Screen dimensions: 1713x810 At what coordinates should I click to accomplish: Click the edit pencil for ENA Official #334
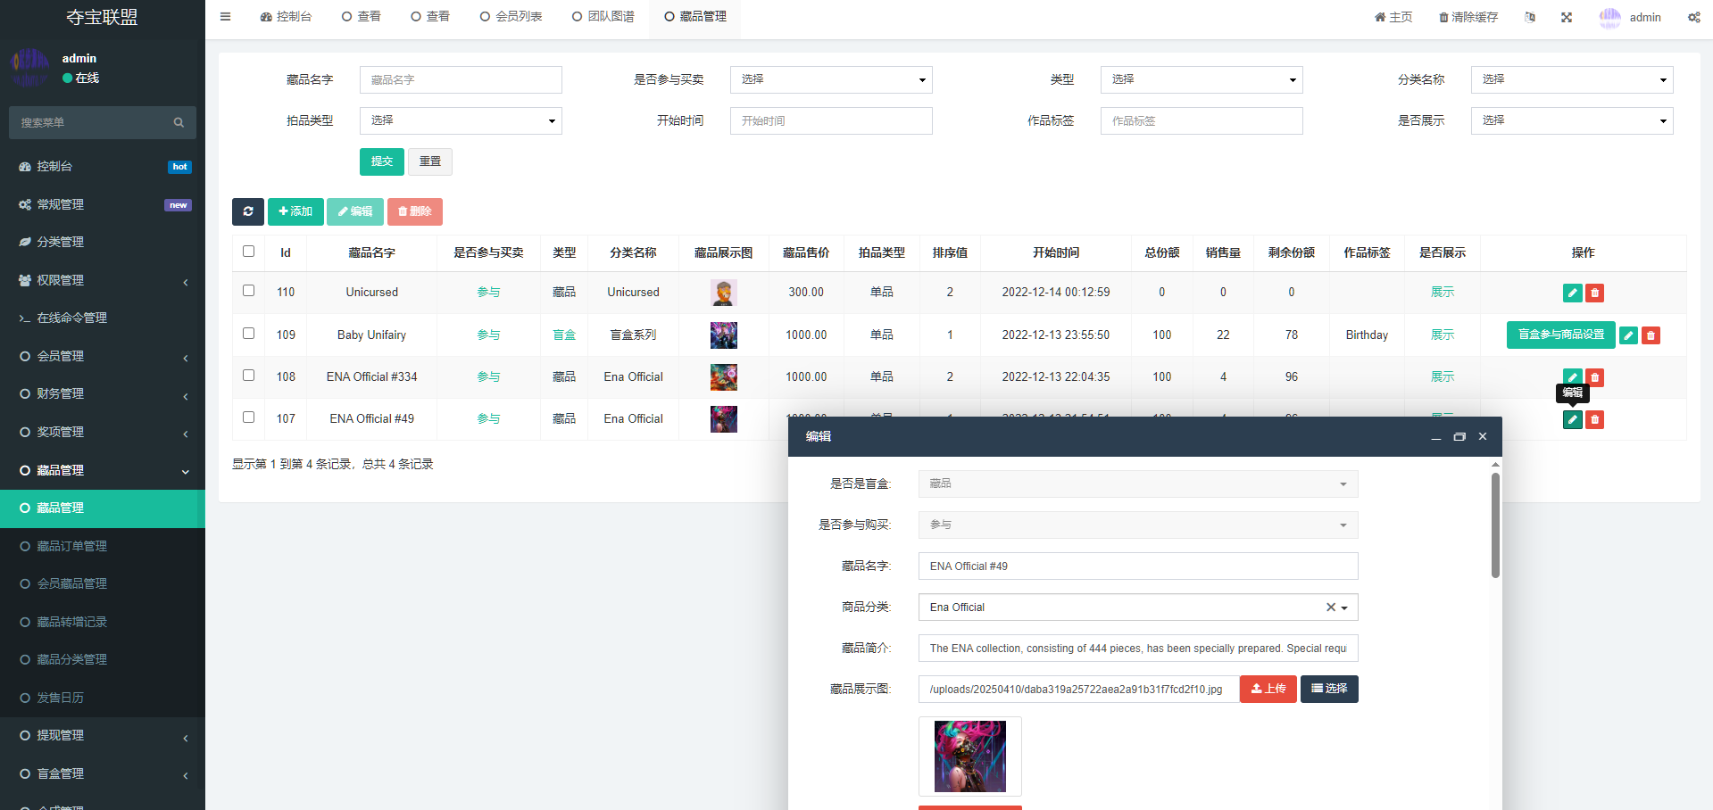1573,377
